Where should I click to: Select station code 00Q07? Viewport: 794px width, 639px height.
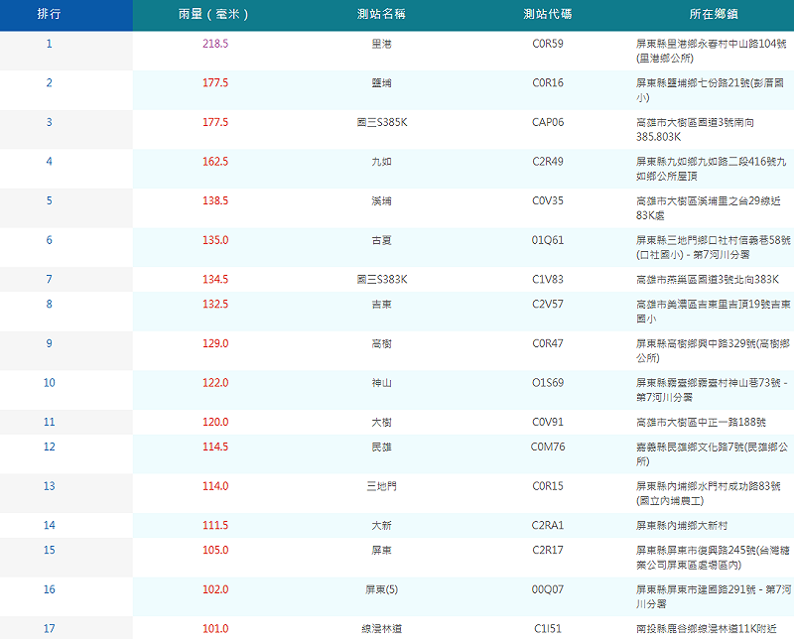point(548,590)
